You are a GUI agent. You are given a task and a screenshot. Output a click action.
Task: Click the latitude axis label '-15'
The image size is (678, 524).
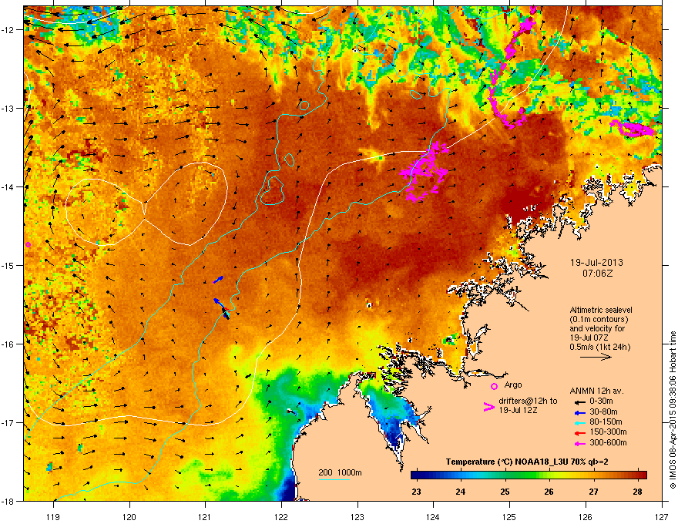tap(8, 265)
